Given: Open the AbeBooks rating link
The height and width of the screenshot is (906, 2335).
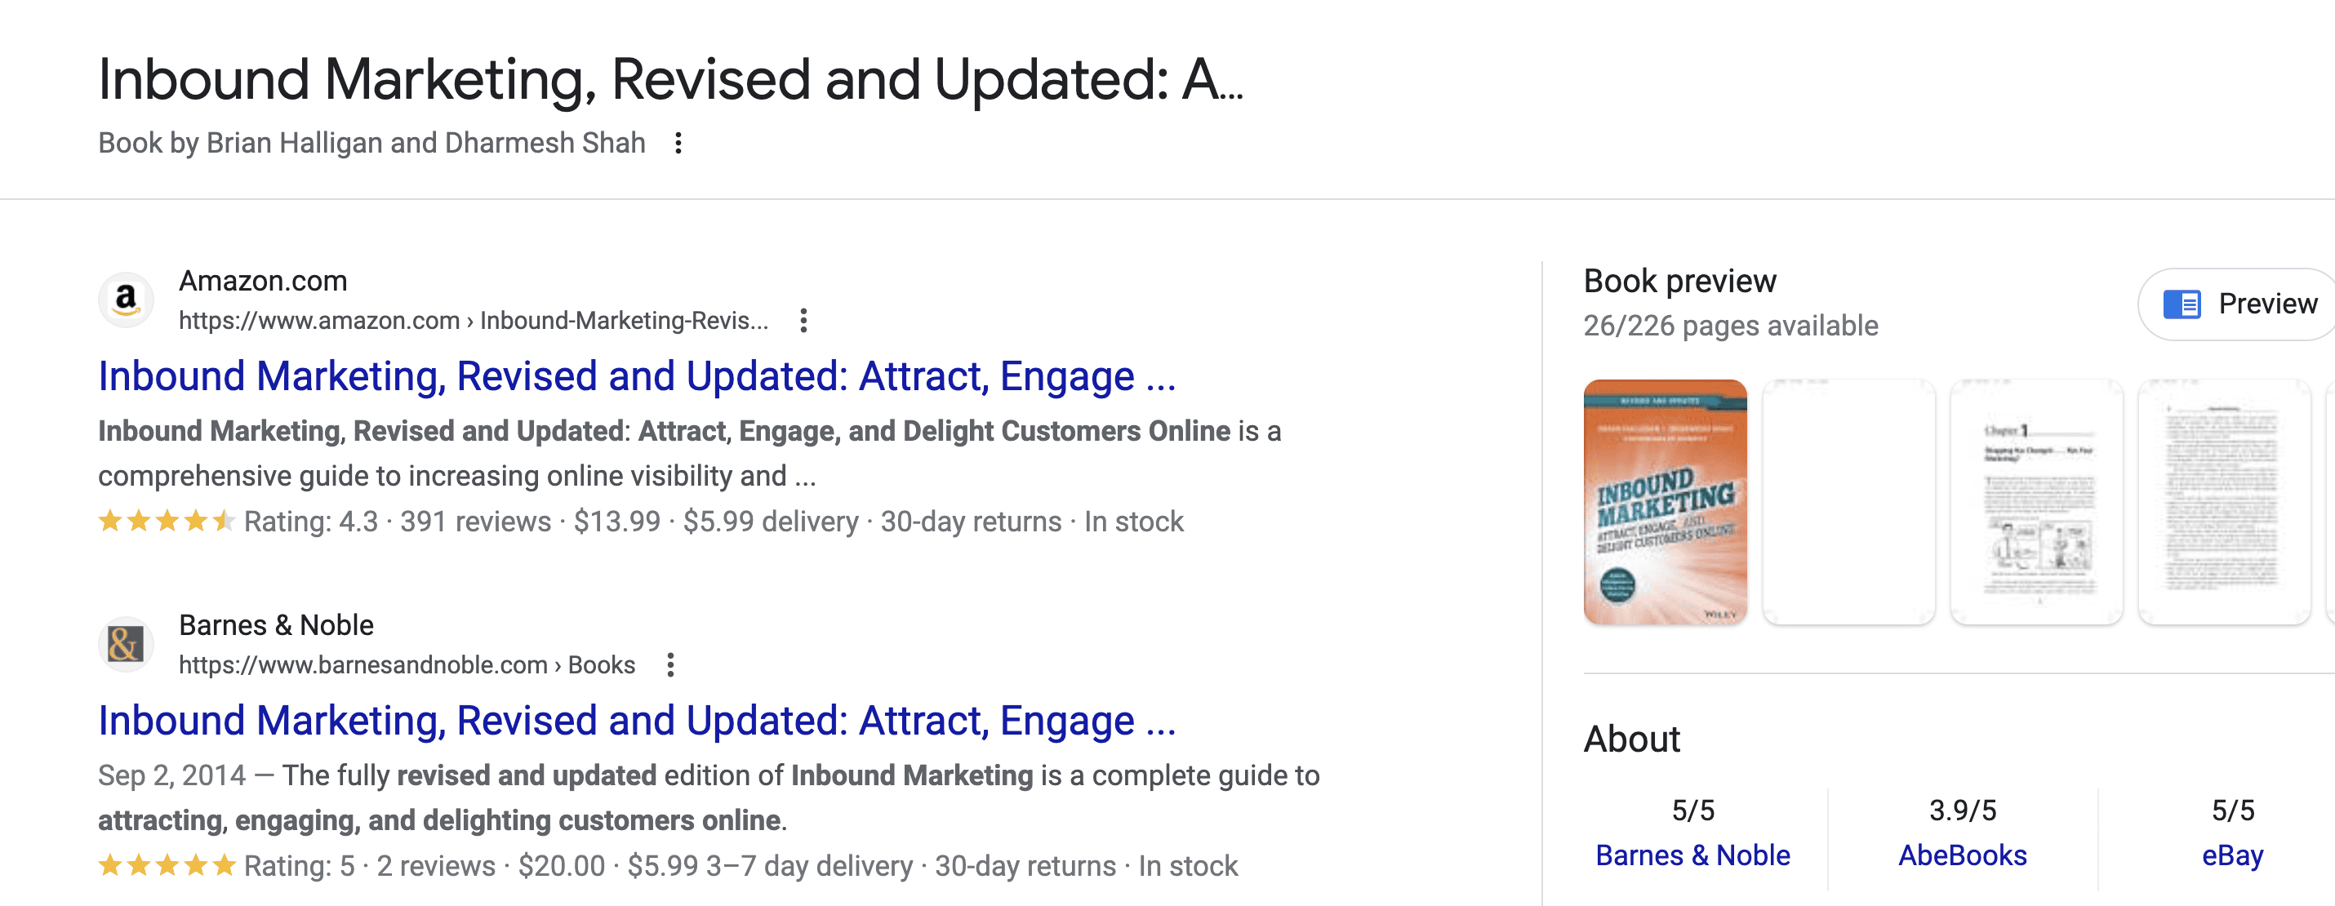Looking at the screenshot, I should click(x=1964, y=854).
